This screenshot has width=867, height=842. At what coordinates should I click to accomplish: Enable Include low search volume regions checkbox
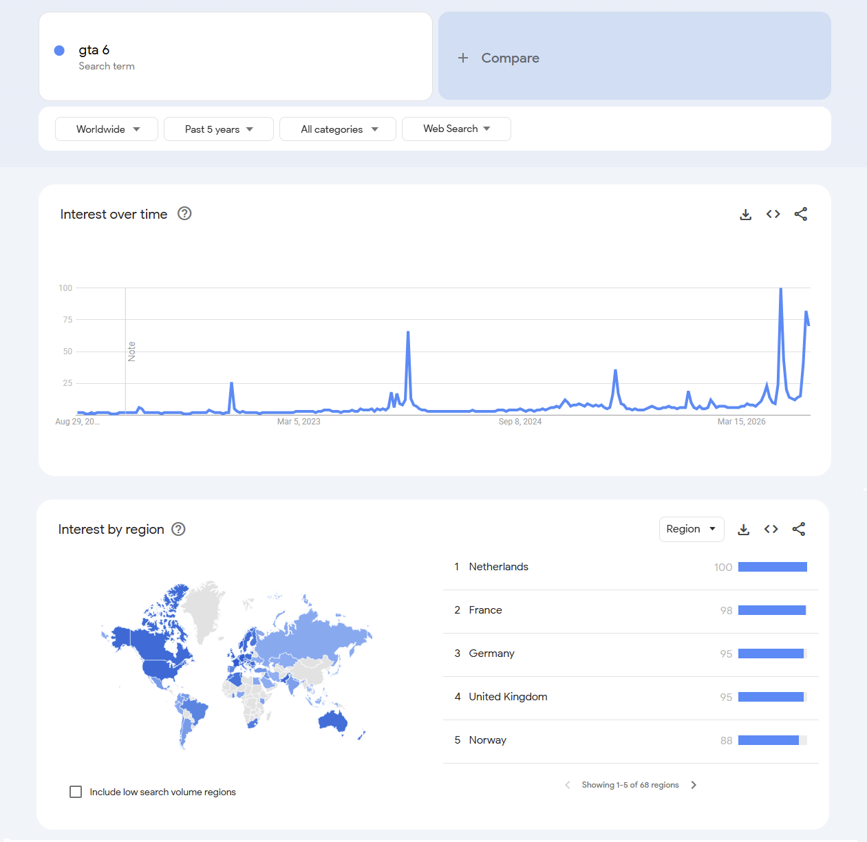[76, 792]
